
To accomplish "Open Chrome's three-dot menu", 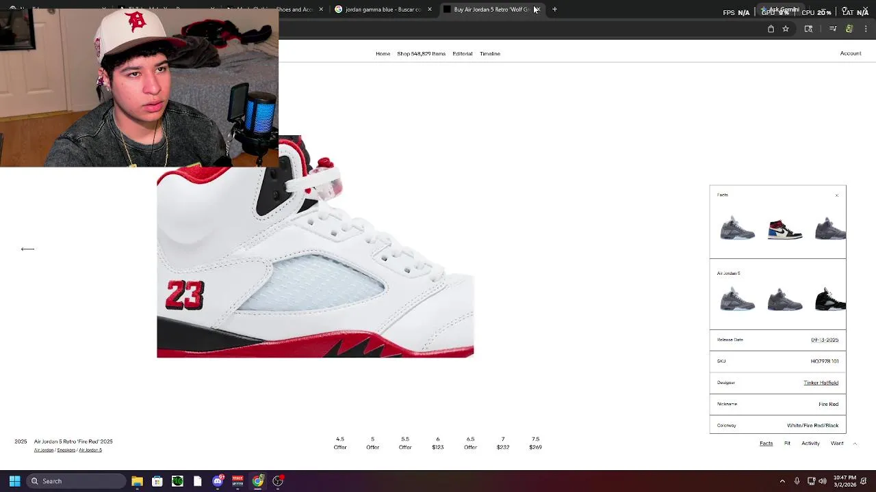I will coord(866,29).
